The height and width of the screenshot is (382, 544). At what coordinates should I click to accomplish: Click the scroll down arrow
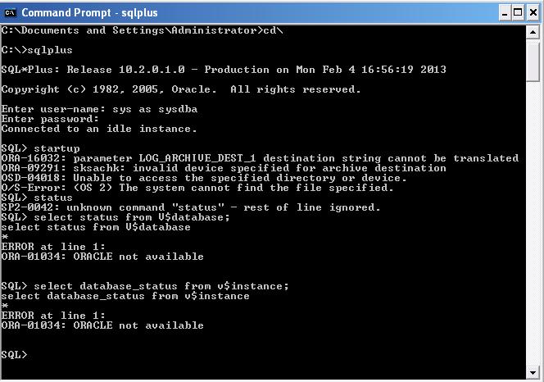point(534,374)
